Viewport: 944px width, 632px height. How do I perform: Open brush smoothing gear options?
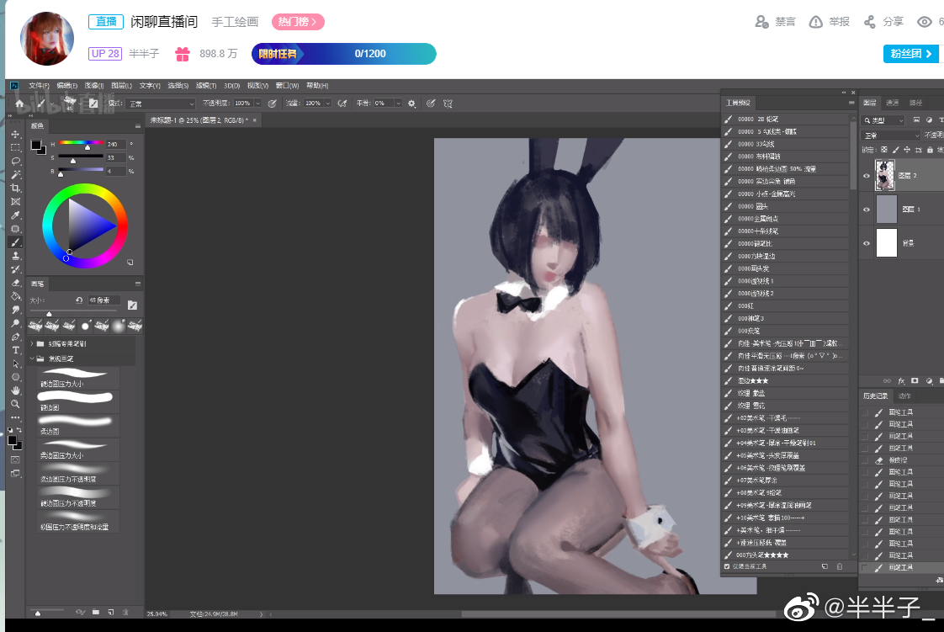click(x=411, y=104)
